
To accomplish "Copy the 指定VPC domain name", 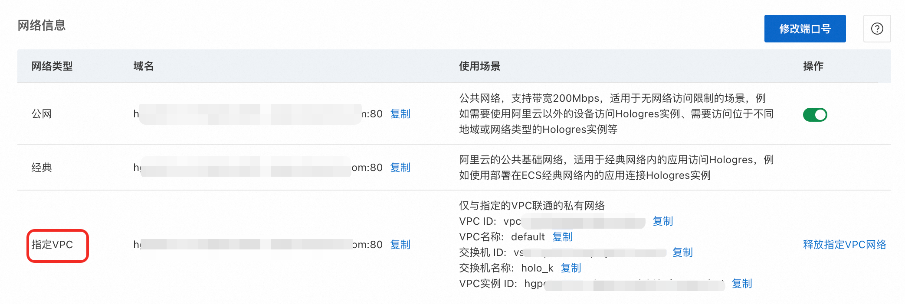I will (x=400, y=245).
